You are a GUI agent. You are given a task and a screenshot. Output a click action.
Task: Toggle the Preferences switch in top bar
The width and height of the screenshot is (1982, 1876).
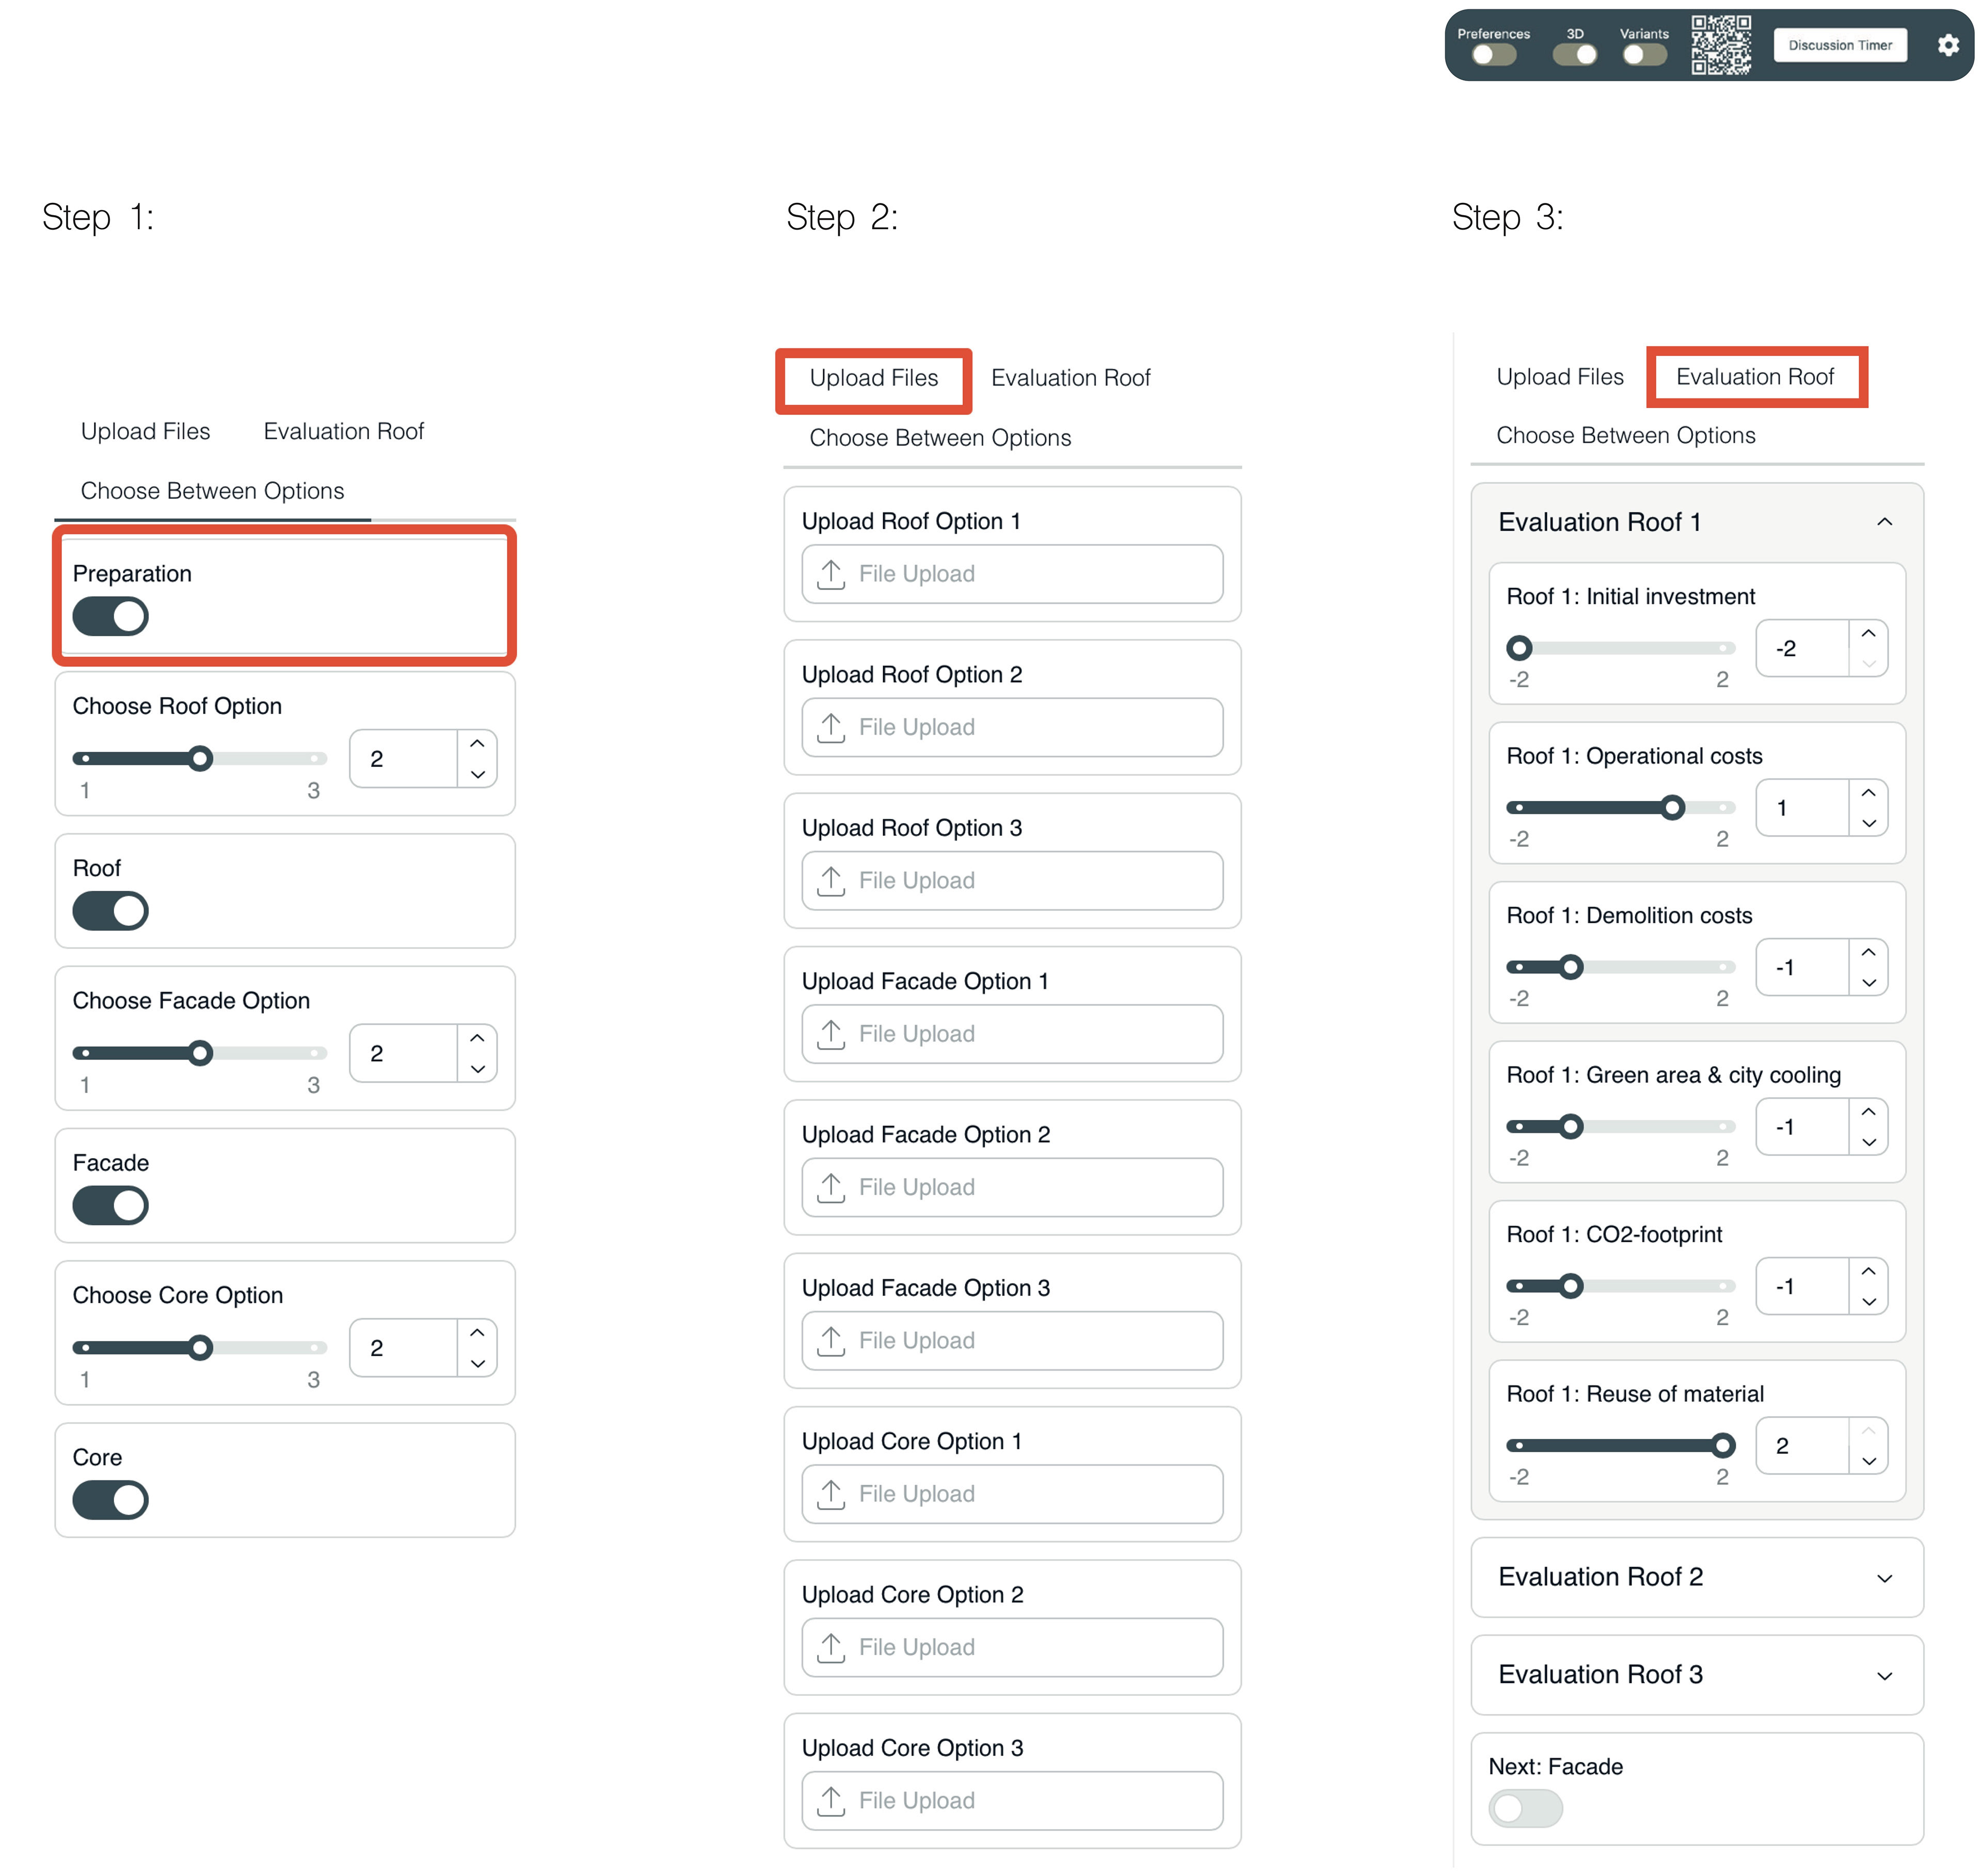click(1493, 55)
